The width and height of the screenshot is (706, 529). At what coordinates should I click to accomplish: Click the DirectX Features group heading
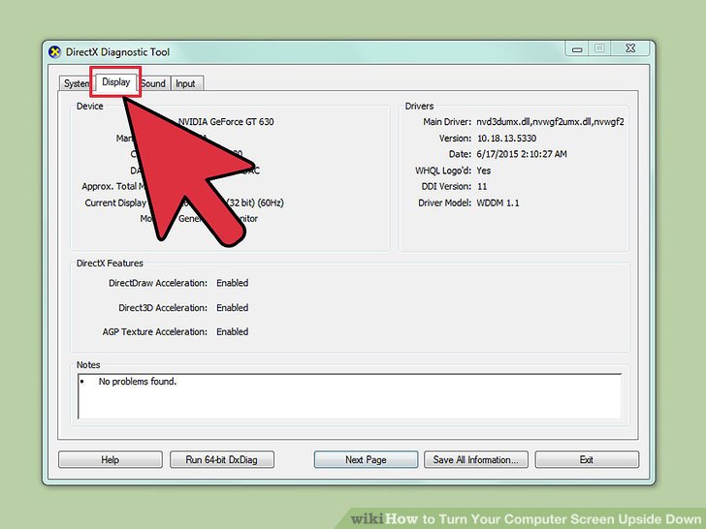[110, 264]
